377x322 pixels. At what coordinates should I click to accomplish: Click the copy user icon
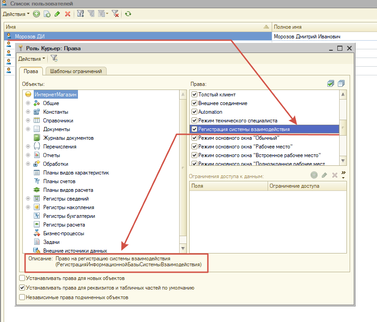46,14
